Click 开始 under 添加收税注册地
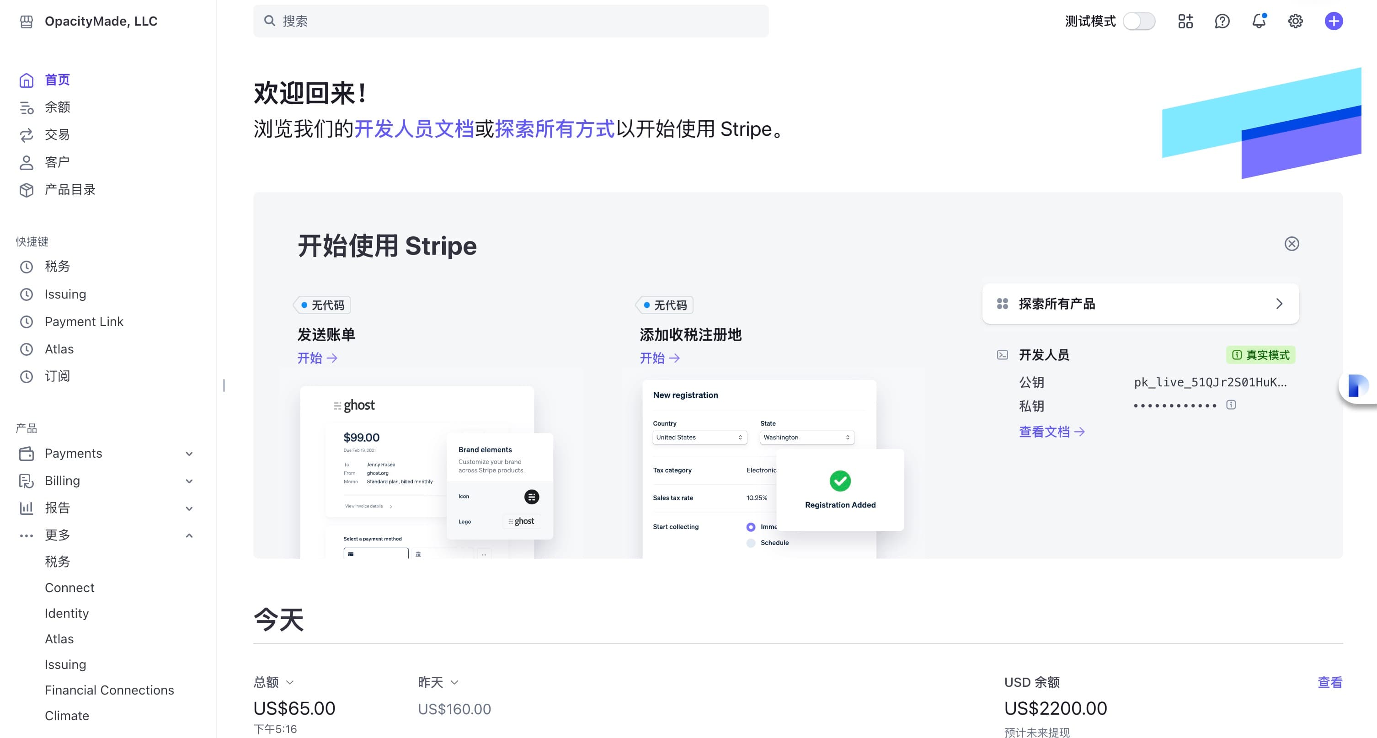 click(660, 358)
